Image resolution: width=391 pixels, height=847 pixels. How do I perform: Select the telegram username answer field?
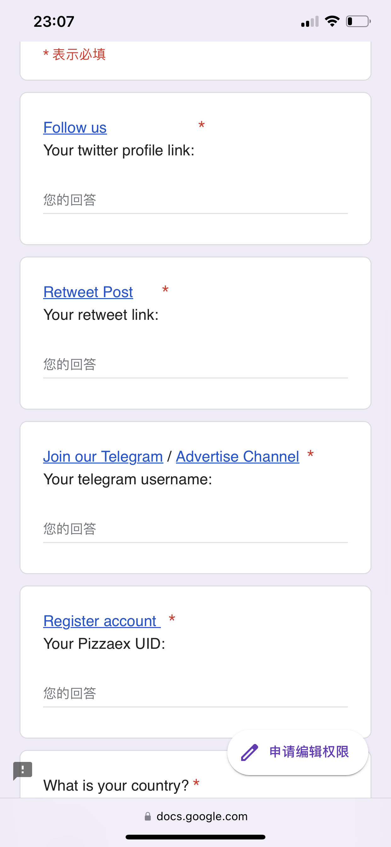(195, 529)
